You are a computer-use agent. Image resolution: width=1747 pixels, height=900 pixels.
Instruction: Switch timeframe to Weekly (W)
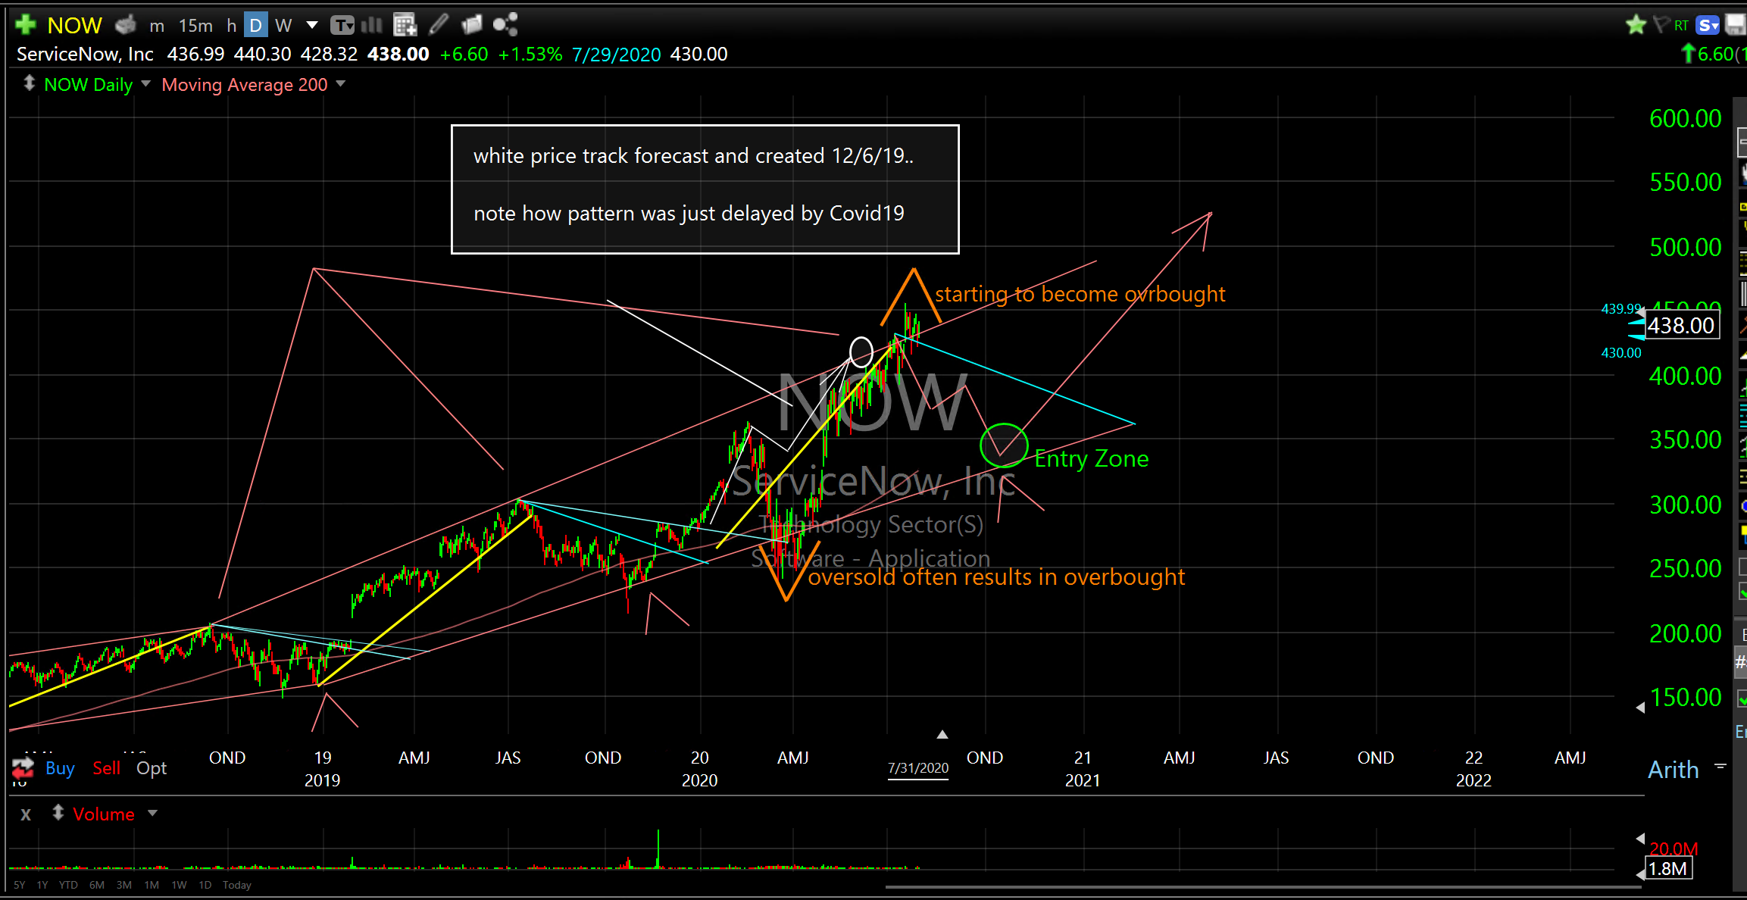(283, 25)
